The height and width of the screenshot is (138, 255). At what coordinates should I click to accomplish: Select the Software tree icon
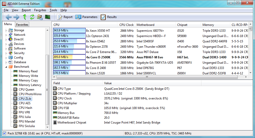click(x=11, y=48)
